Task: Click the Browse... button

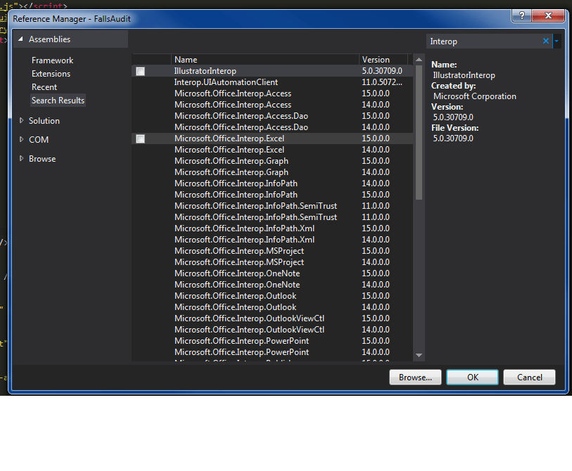Action: click(x=415, y=378)
